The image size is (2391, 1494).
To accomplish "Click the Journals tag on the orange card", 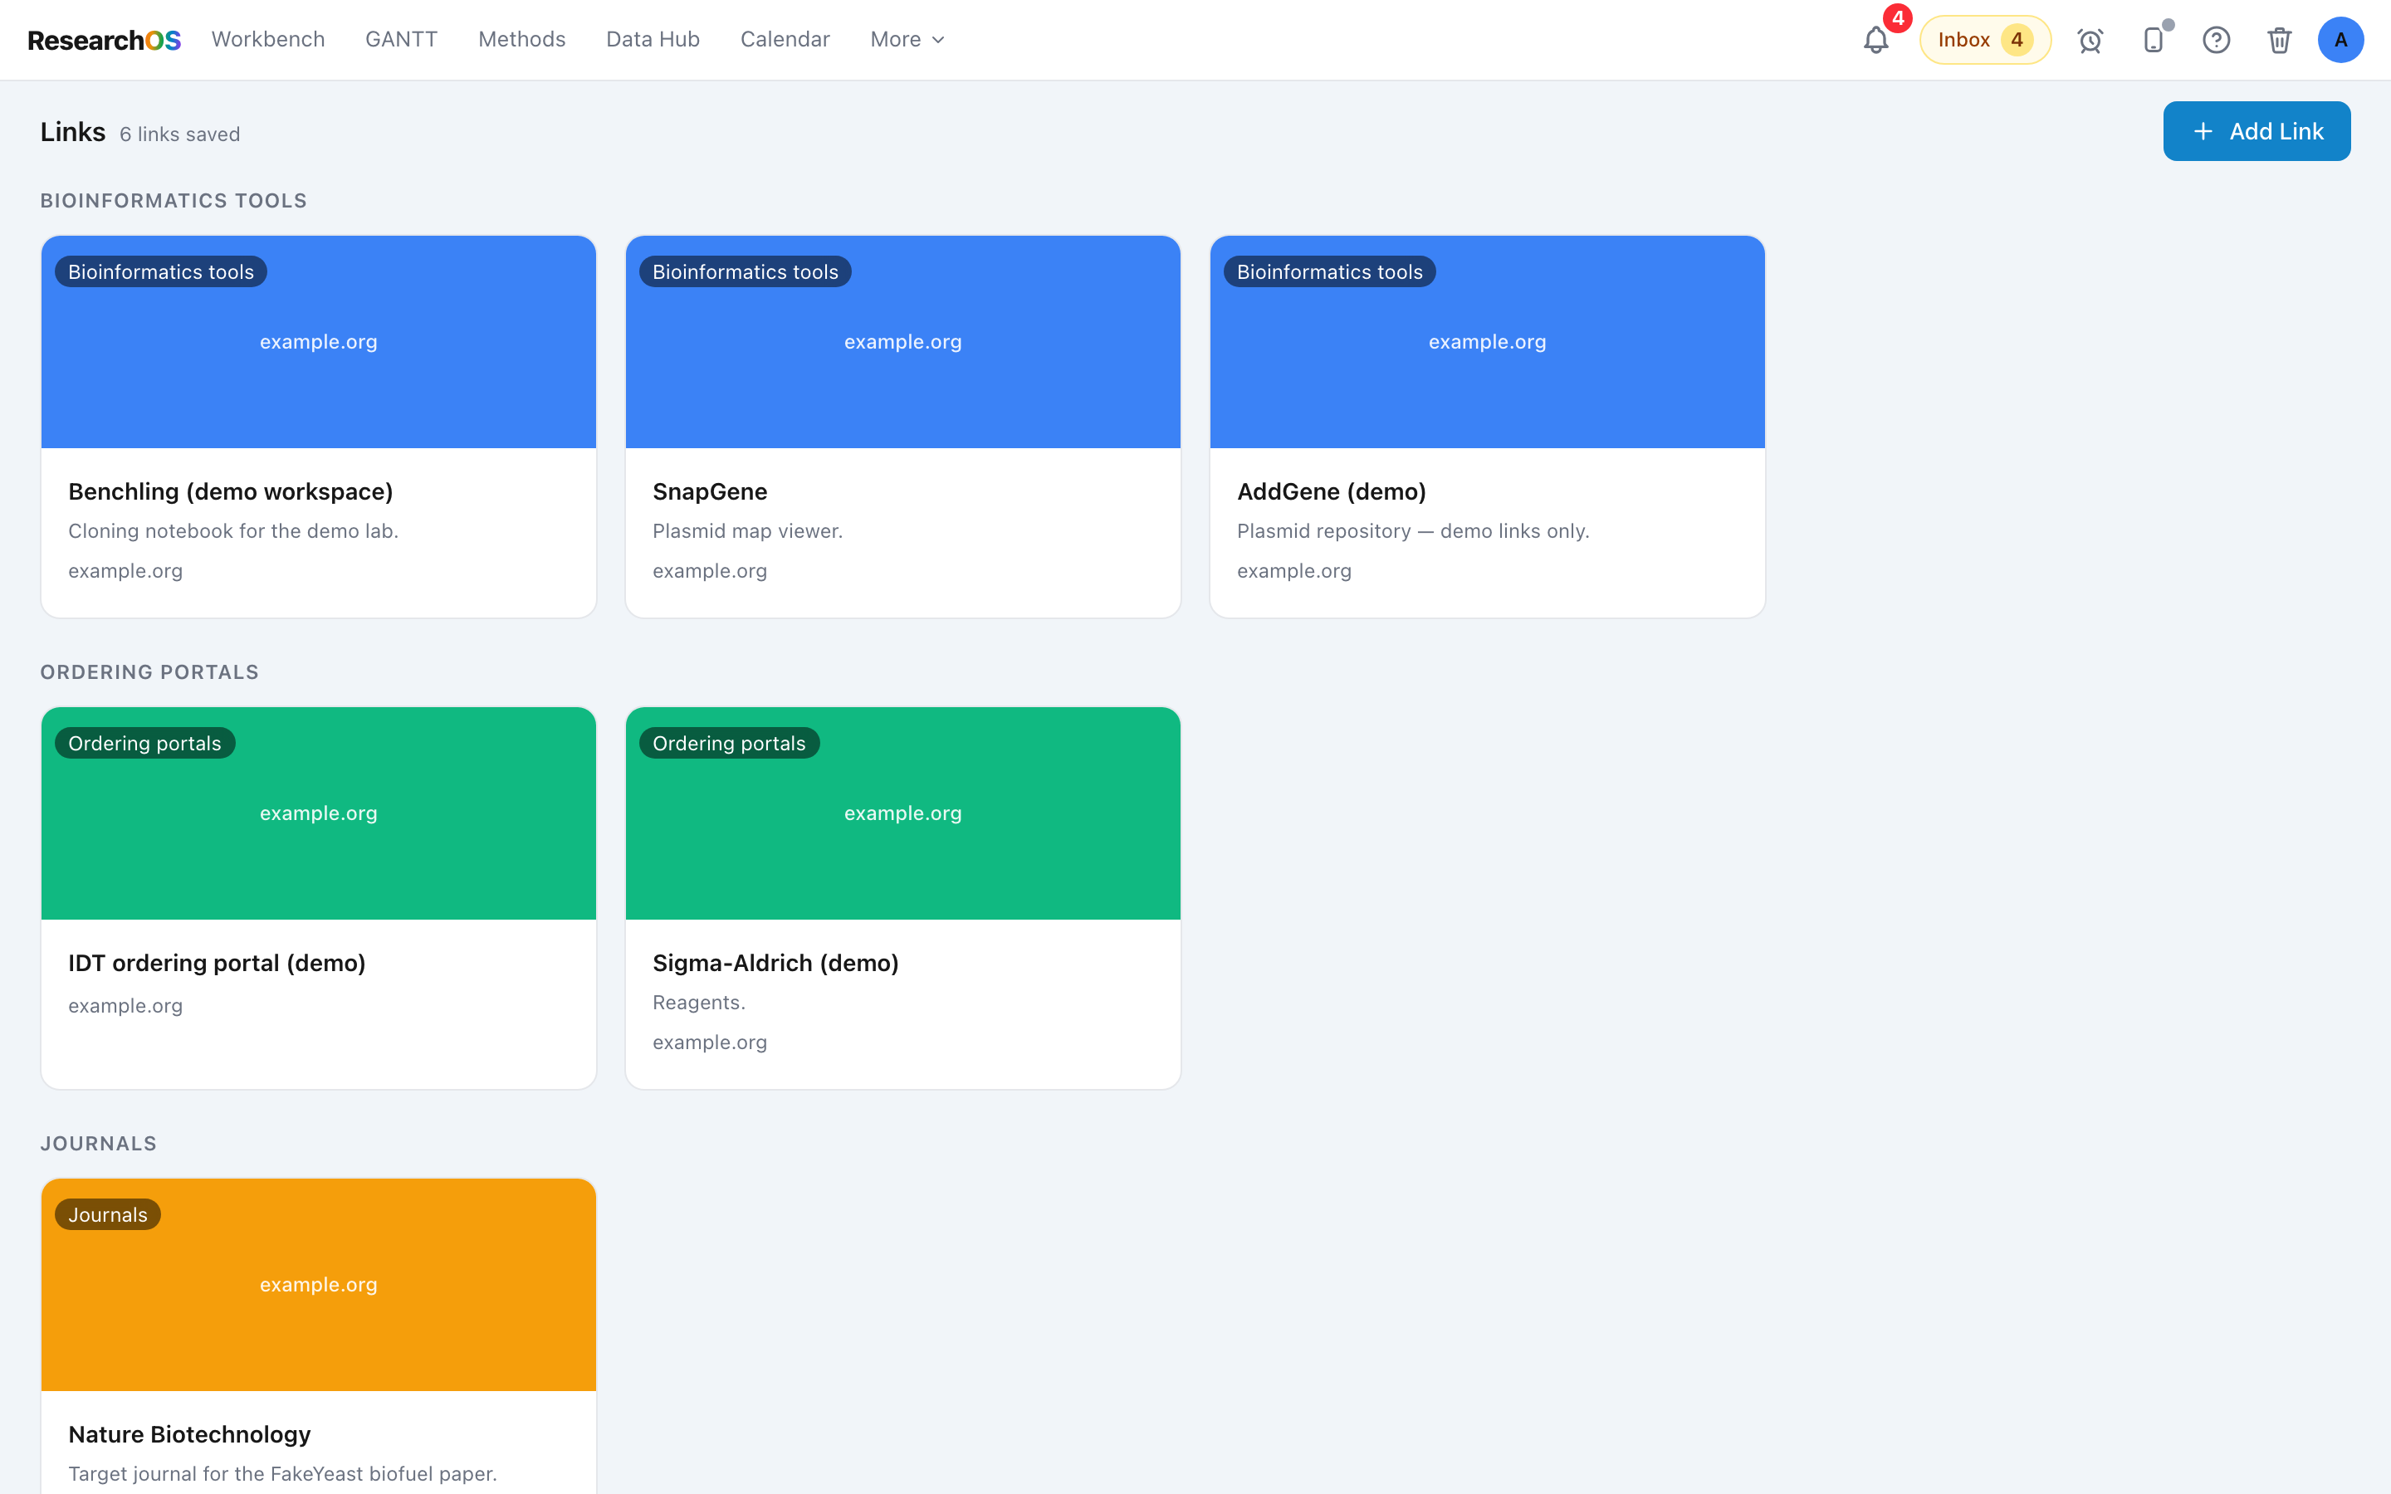I will tap(108, 1214).
